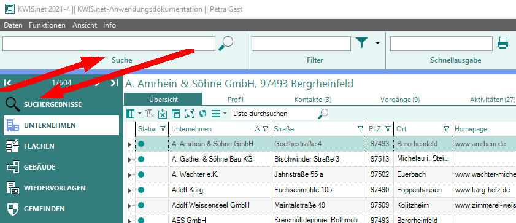Click the www.karg-holz.de homepage cell
Screen dimensions: 516x223
click(x=483, y=190)
